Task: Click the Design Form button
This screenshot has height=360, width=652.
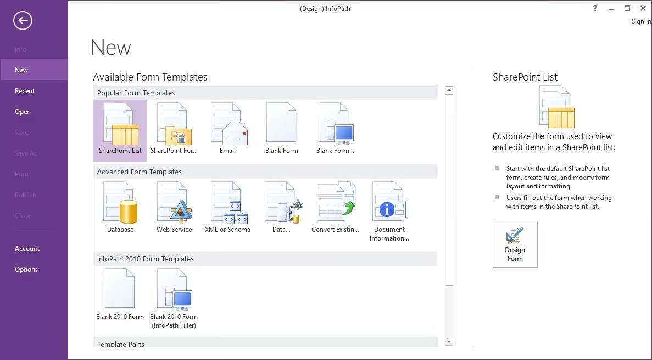Action: [x=515, y=244]
